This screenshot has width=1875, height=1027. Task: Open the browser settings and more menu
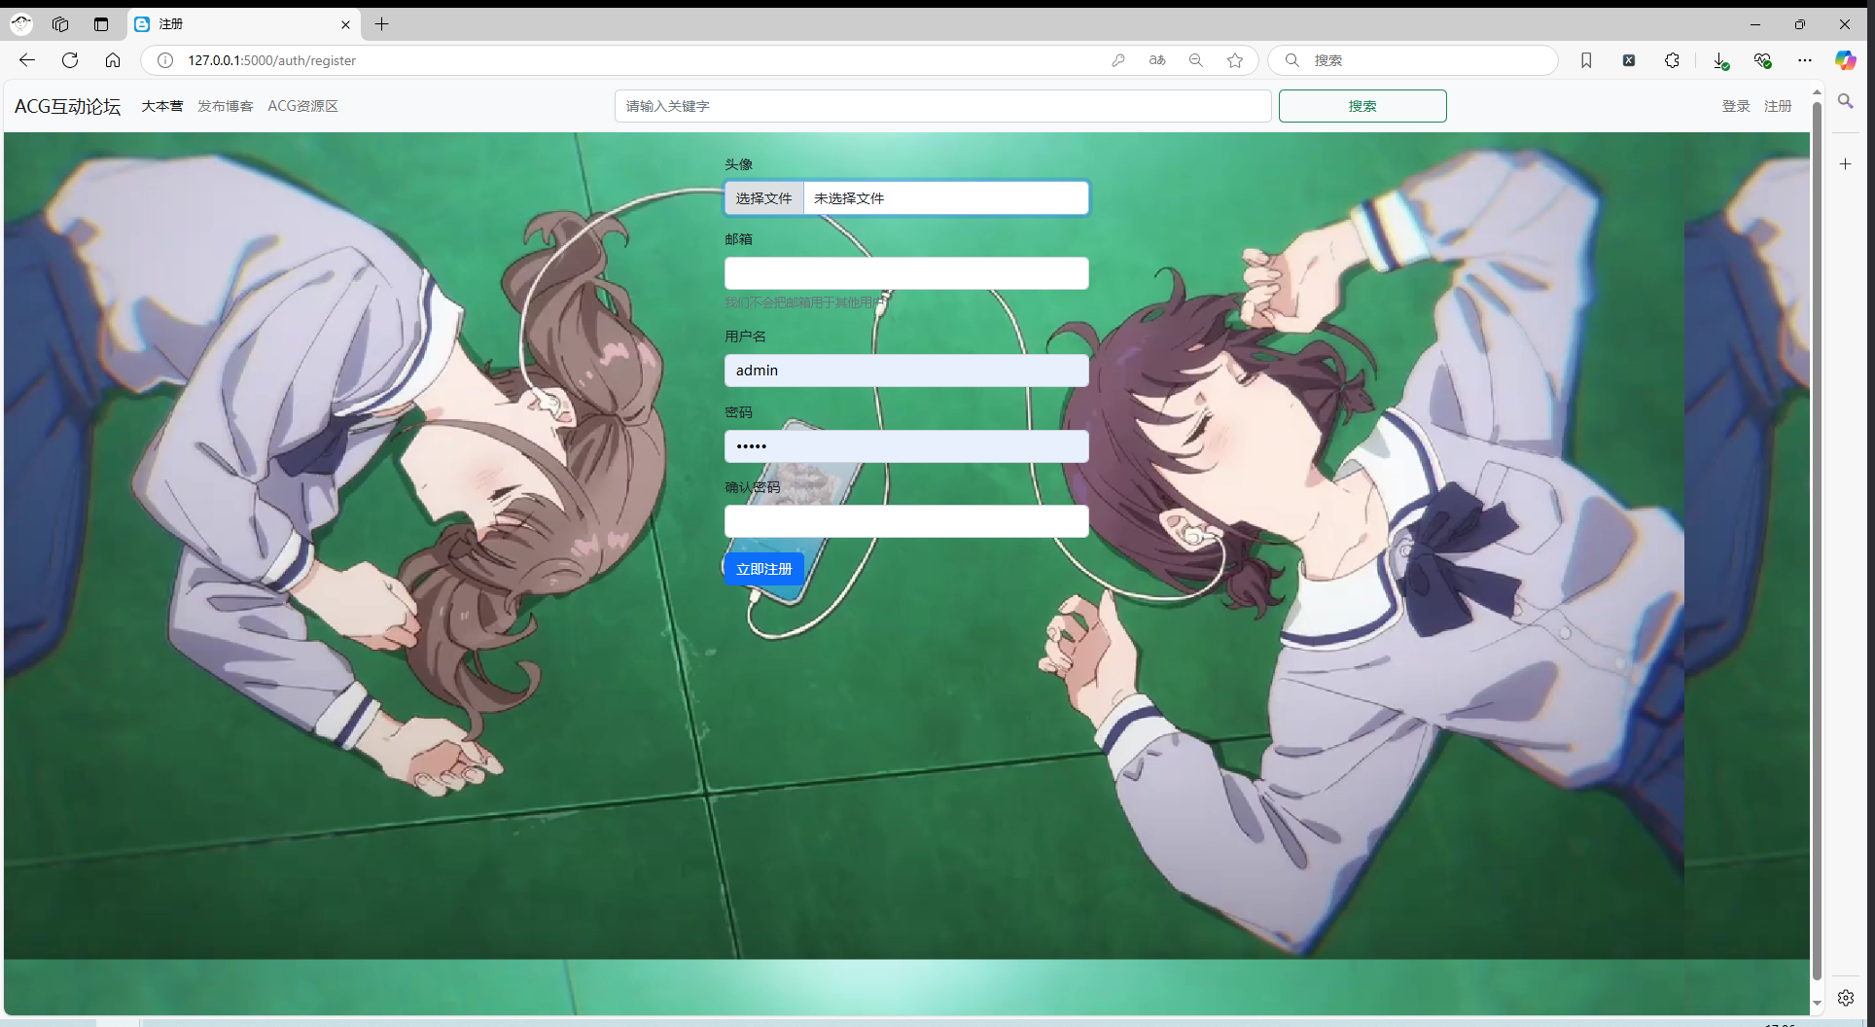point(1805,60)
